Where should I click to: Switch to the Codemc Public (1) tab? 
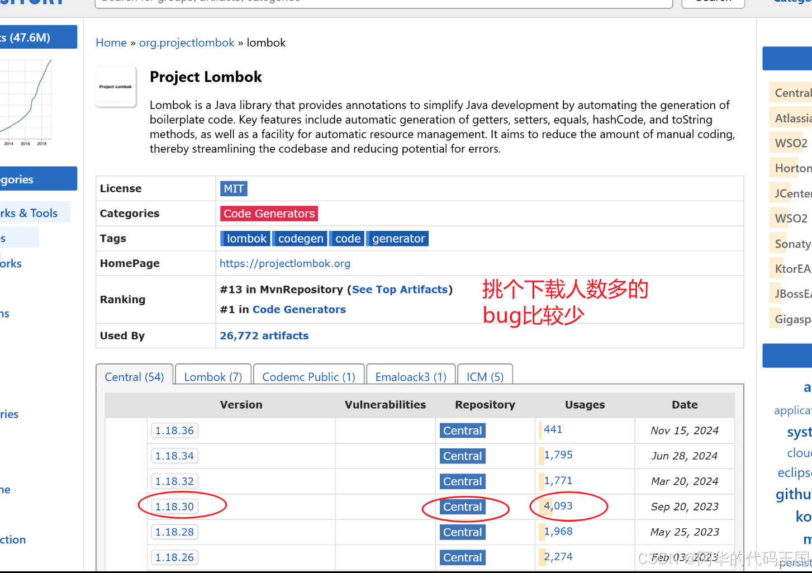pos(308,376)
